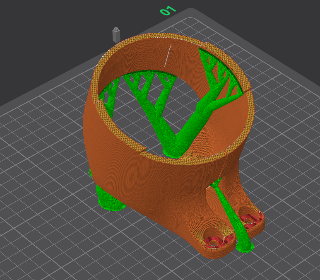This screenshot has width=320, height=280.
Task: Click the front-left red mounting screw hole
Action: (214, 240)
